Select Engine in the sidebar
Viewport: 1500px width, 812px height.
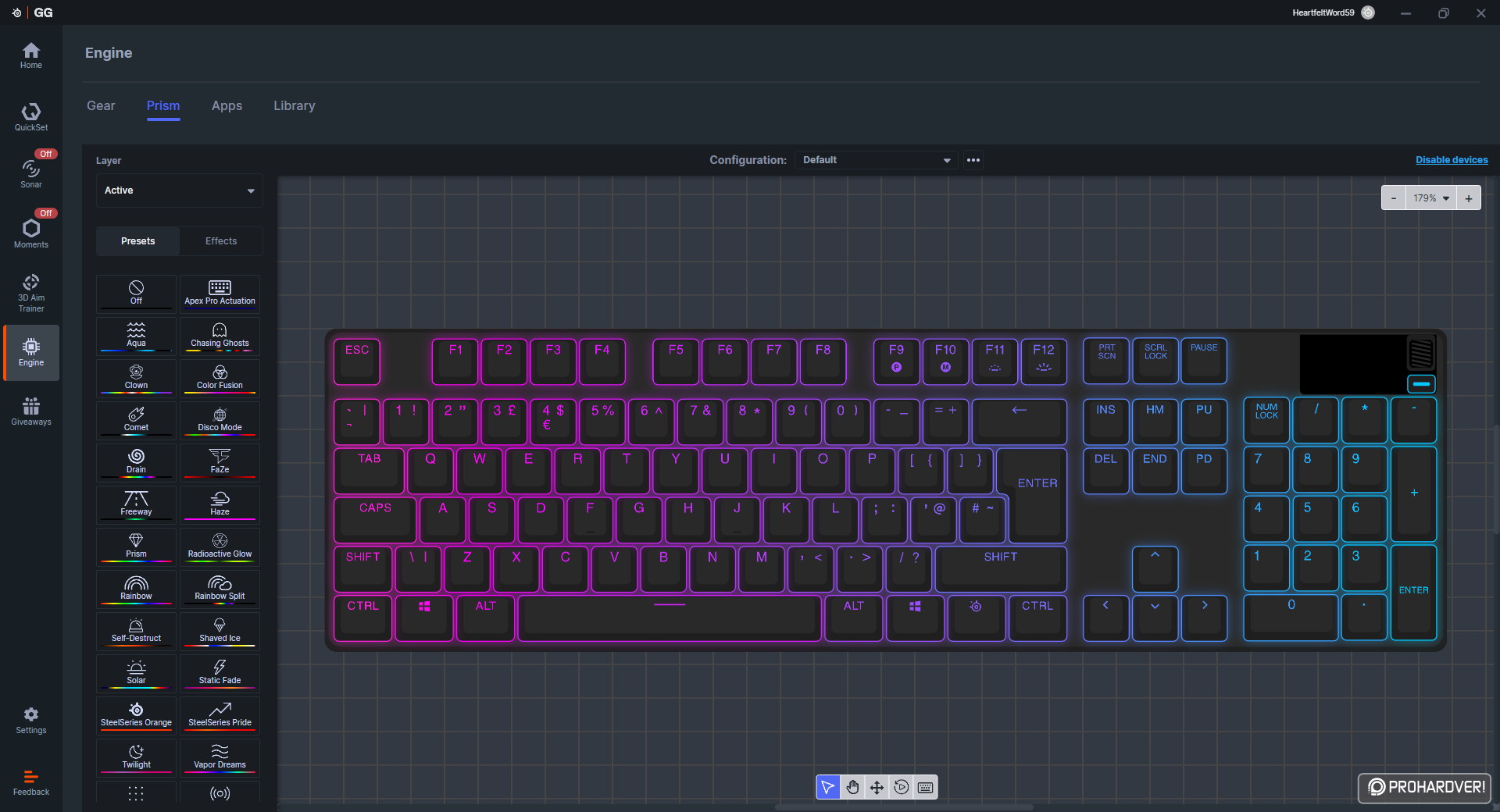[31, 353]
